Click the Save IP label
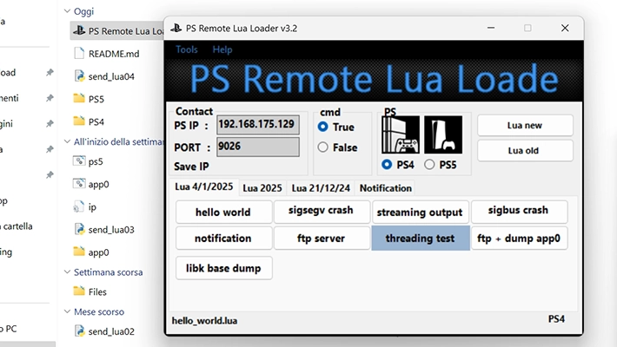The height and width of the screenshot is (347, 617). click(x=191, y=167)
